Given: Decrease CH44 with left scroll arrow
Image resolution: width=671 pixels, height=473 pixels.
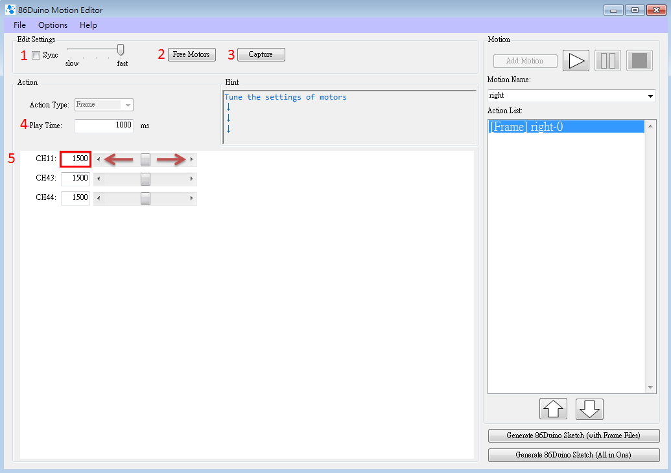Looking at the screenshot, I should (x=99, y=198).
